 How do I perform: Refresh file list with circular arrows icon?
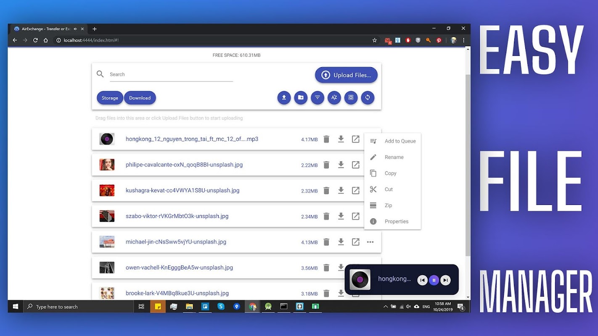(368, 97)
